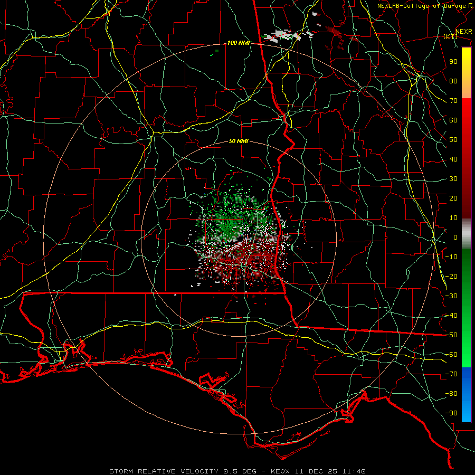Click the 50 NMI range ring label
Image resolution: width=475 pixels, height=475 pixels.
[239, 141]
